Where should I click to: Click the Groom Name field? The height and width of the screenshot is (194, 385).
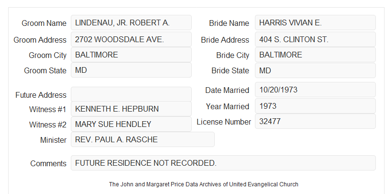131,23
